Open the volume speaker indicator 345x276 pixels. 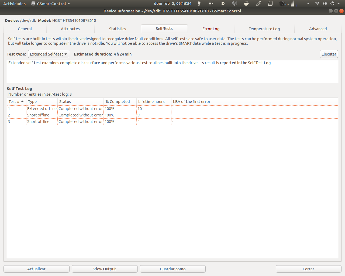pyautogui.click(x=325, y=4)
